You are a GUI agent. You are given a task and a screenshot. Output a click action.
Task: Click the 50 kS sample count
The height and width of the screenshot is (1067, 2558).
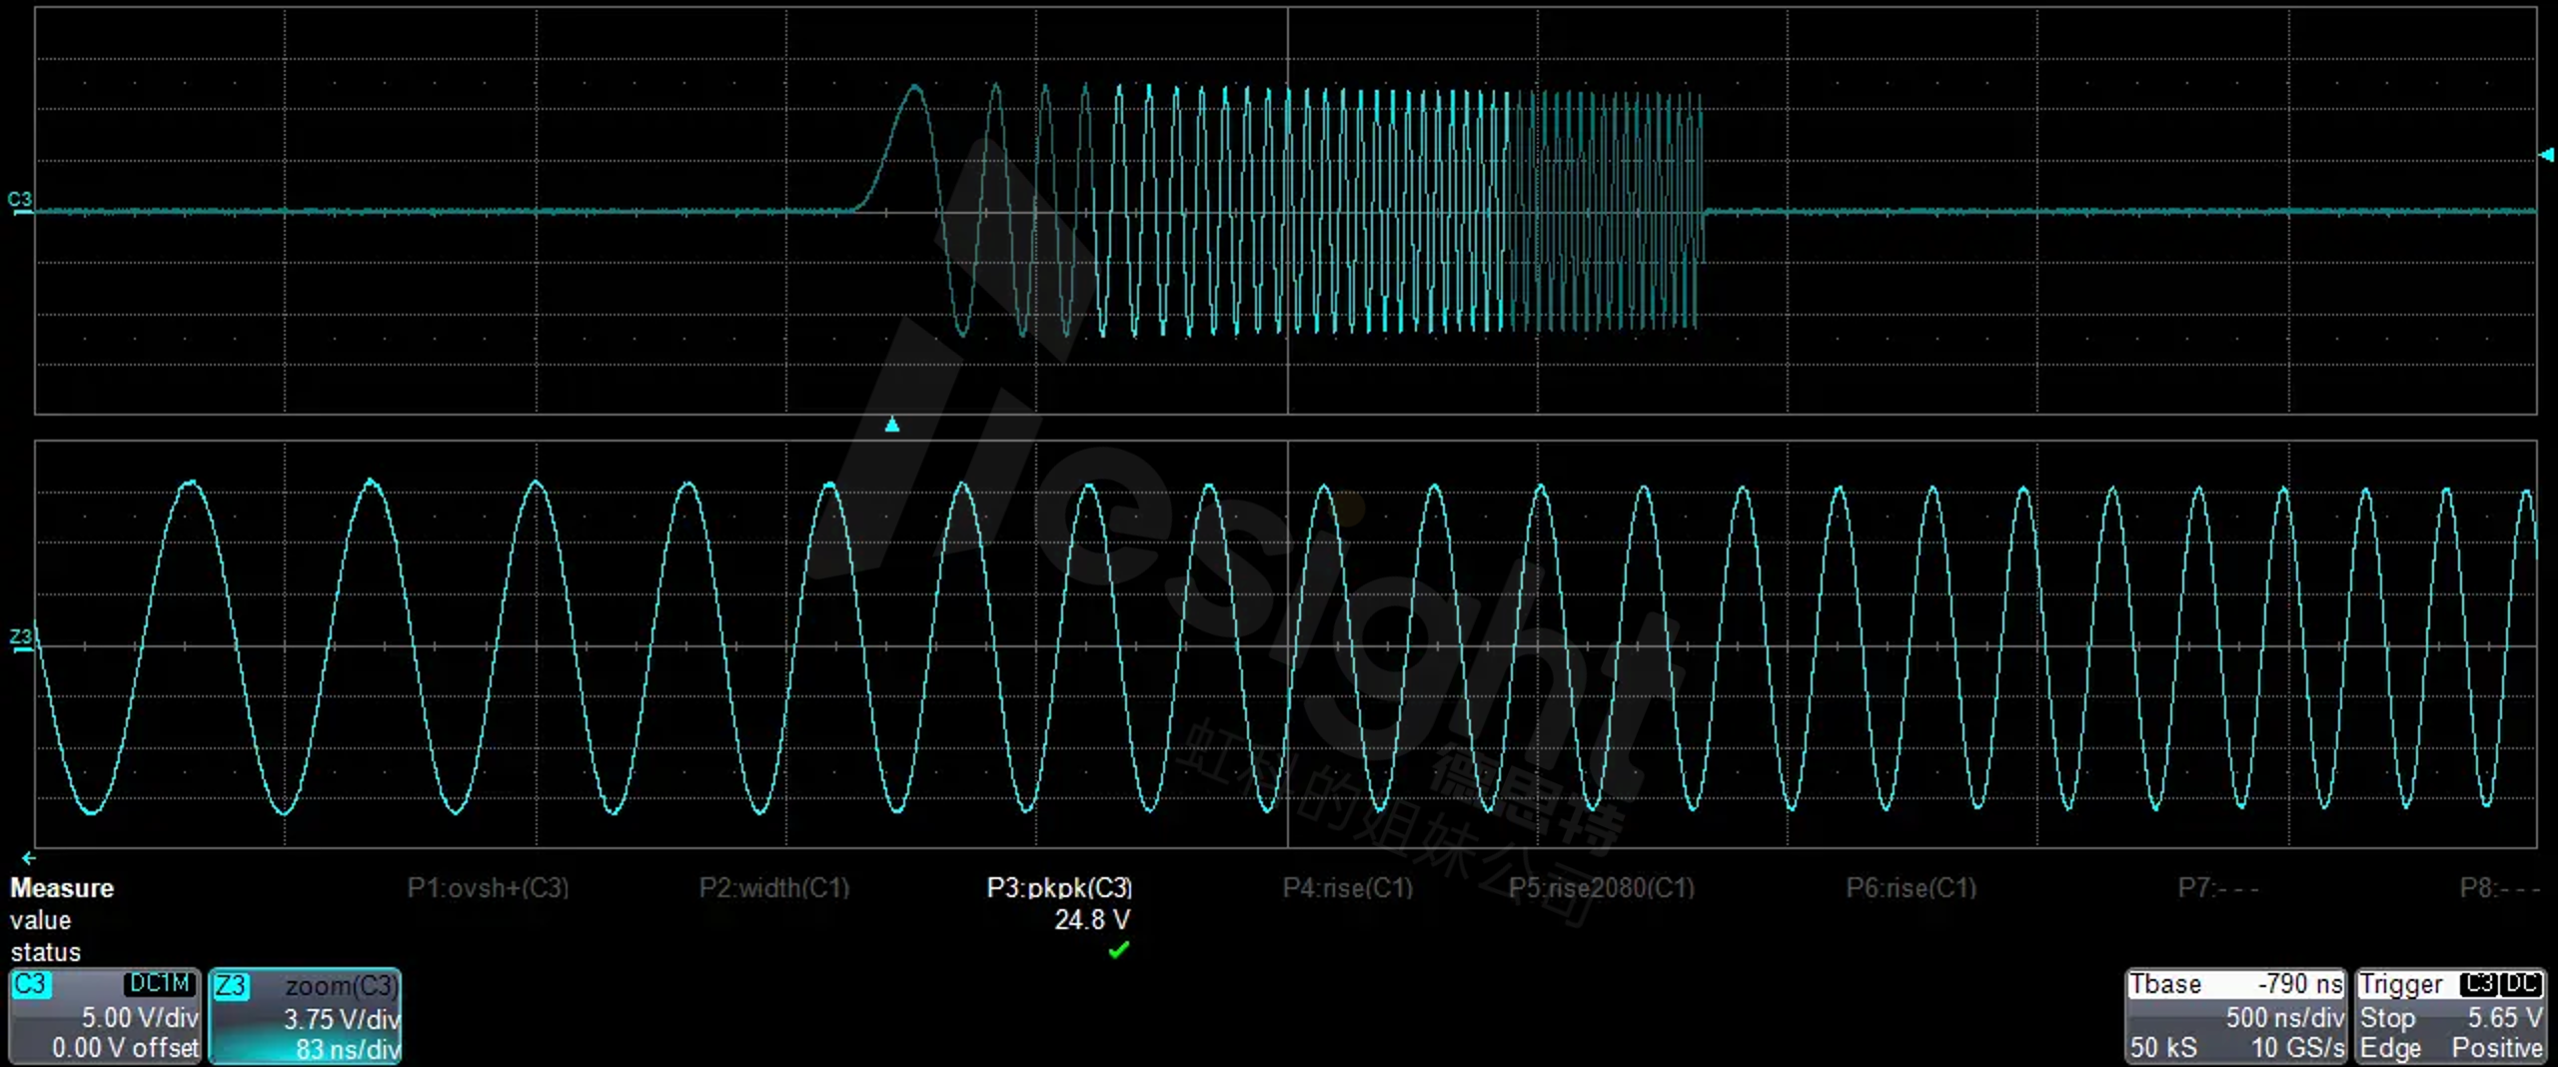2163,1047
